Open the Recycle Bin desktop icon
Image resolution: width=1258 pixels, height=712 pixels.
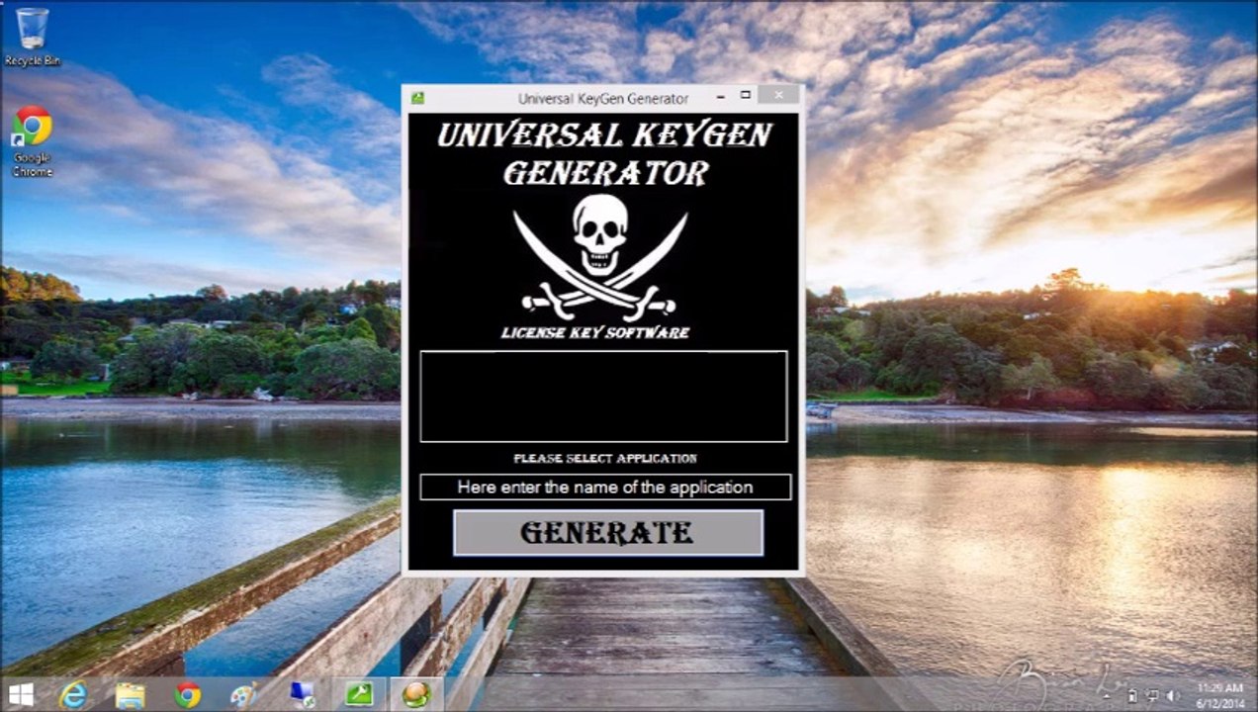pyautogui.click(x=33, y=37)
